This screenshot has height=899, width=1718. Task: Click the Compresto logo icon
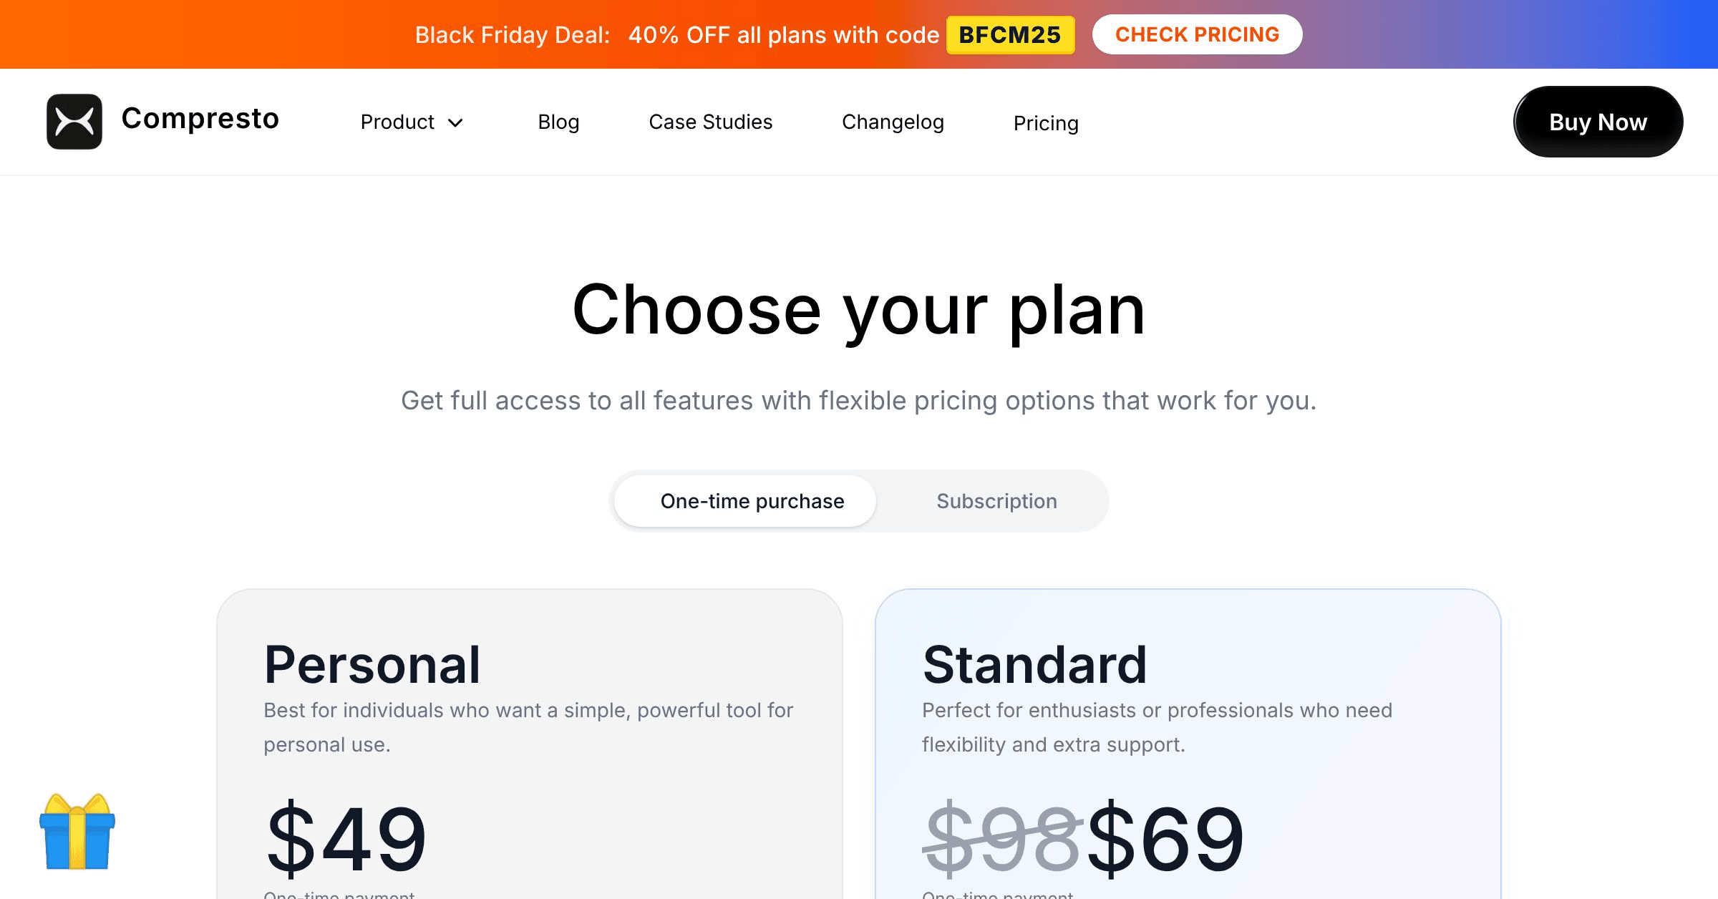click(74, 122)
